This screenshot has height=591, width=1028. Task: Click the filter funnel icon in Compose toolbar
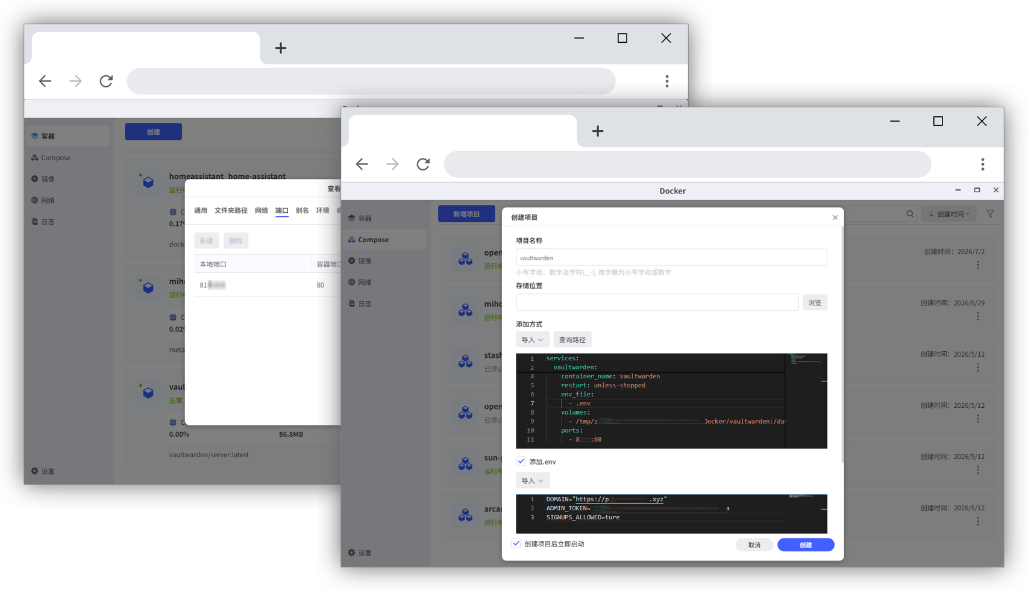pos(990,214)
